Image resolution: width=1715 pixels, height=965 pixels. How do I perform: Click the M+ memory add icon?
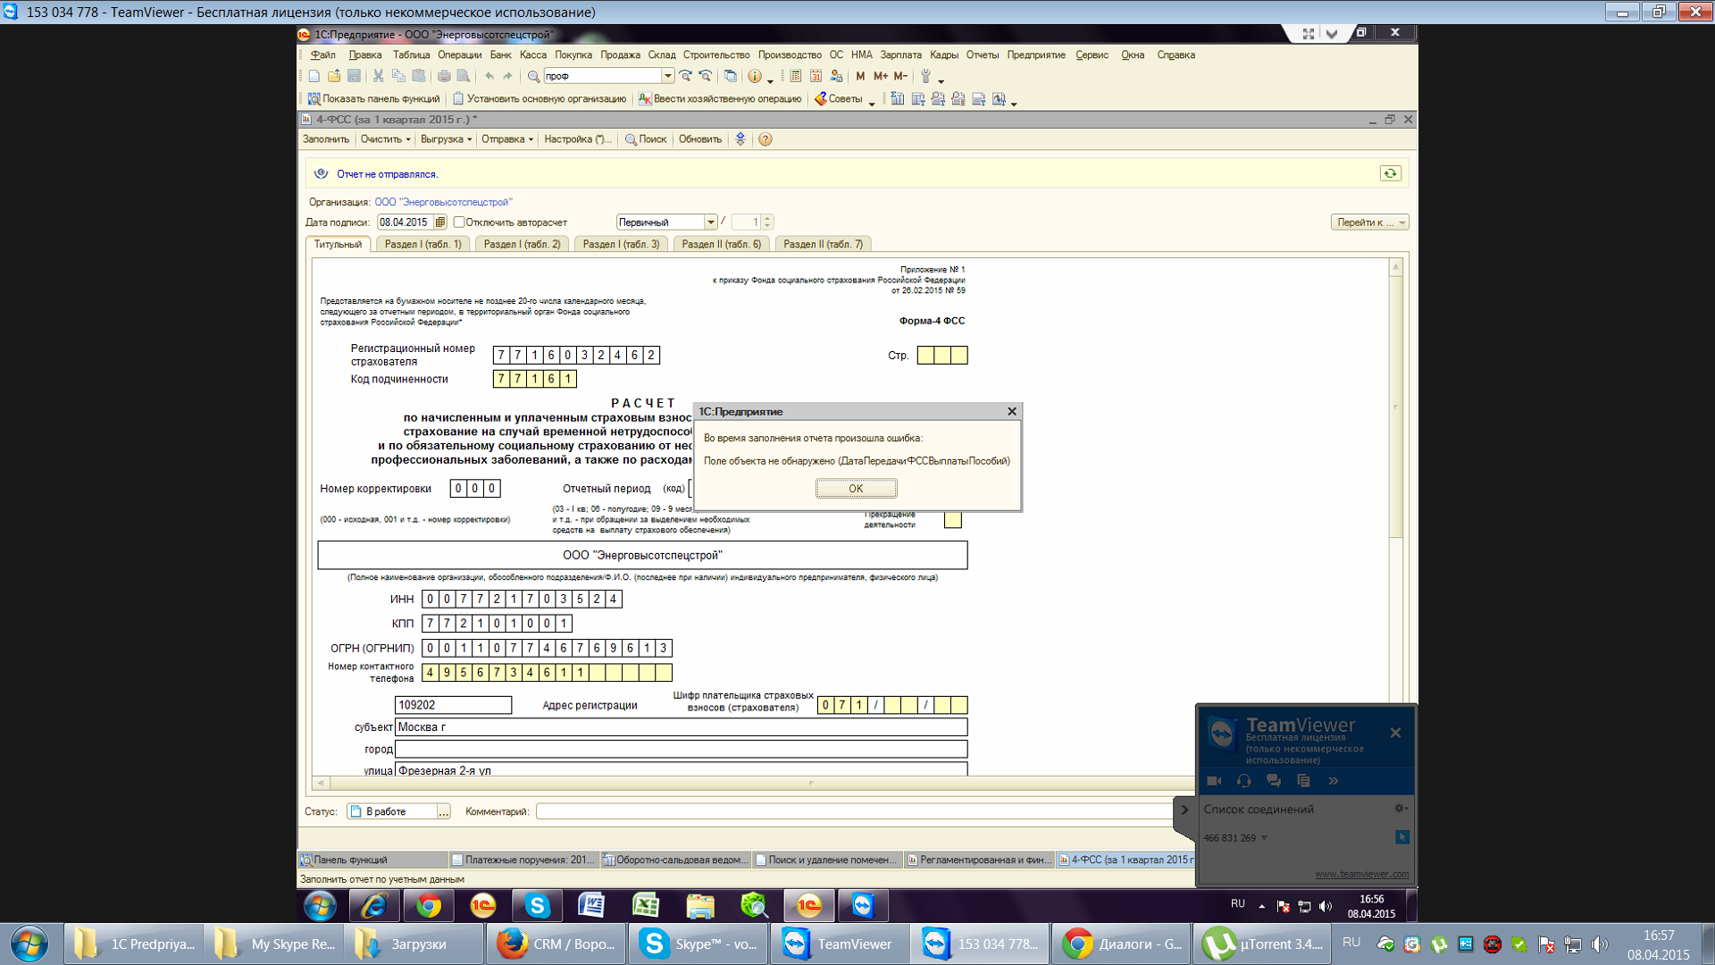[x=881, y=76]
